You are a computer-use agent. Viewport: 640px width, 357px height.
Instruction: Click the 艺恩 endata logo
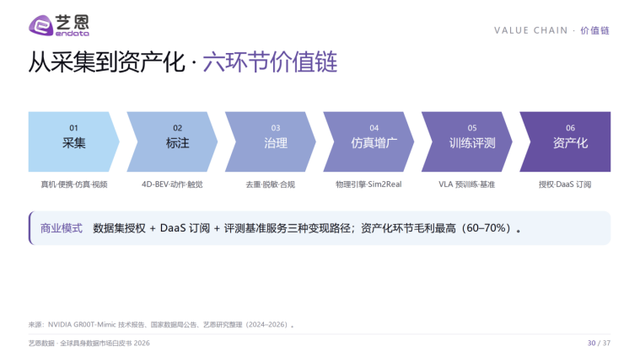point(59,25)
